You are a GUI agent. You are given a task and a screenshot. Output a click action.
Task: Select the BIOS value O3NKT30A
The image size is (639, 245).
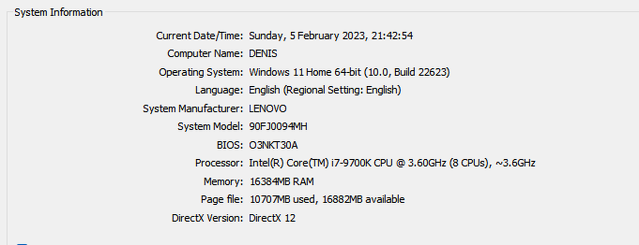point(273,145)
